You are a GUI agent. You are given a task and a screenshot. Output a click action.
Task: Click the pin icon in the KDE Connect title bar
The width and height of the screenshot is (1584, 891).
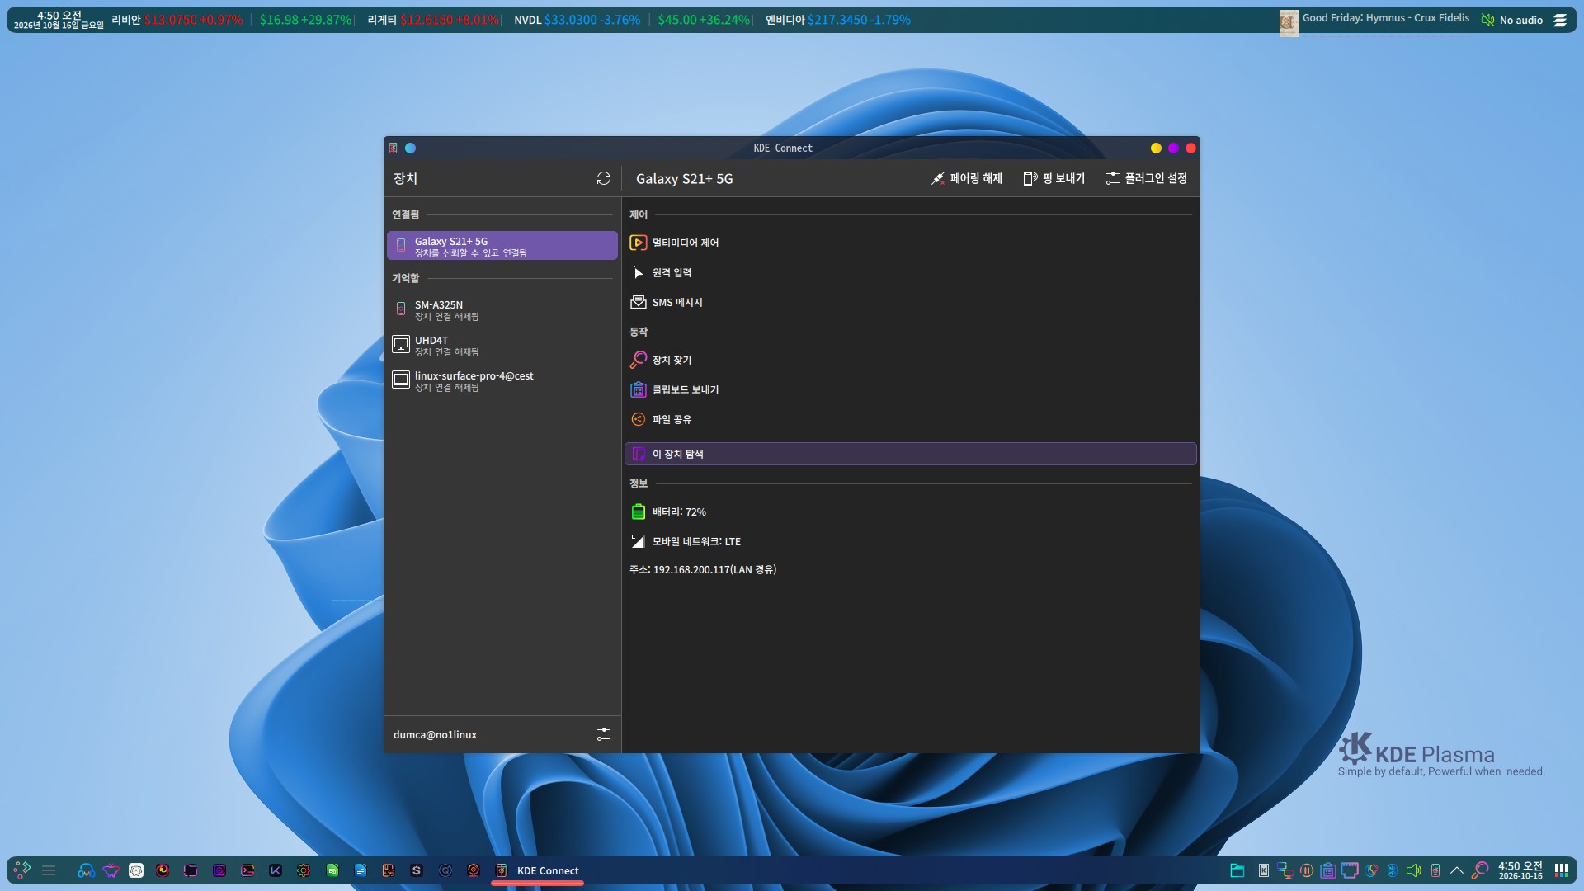click(410, 148)
